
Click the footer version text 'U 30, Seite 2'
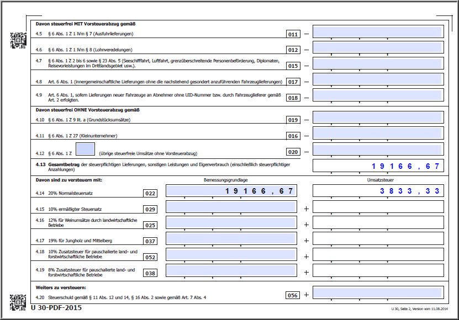click(x=402, y=309)
